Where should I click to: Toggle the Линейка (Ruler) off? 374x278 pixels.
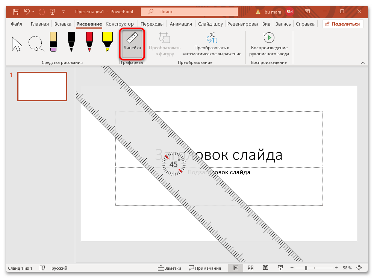(x=132, y=43)
